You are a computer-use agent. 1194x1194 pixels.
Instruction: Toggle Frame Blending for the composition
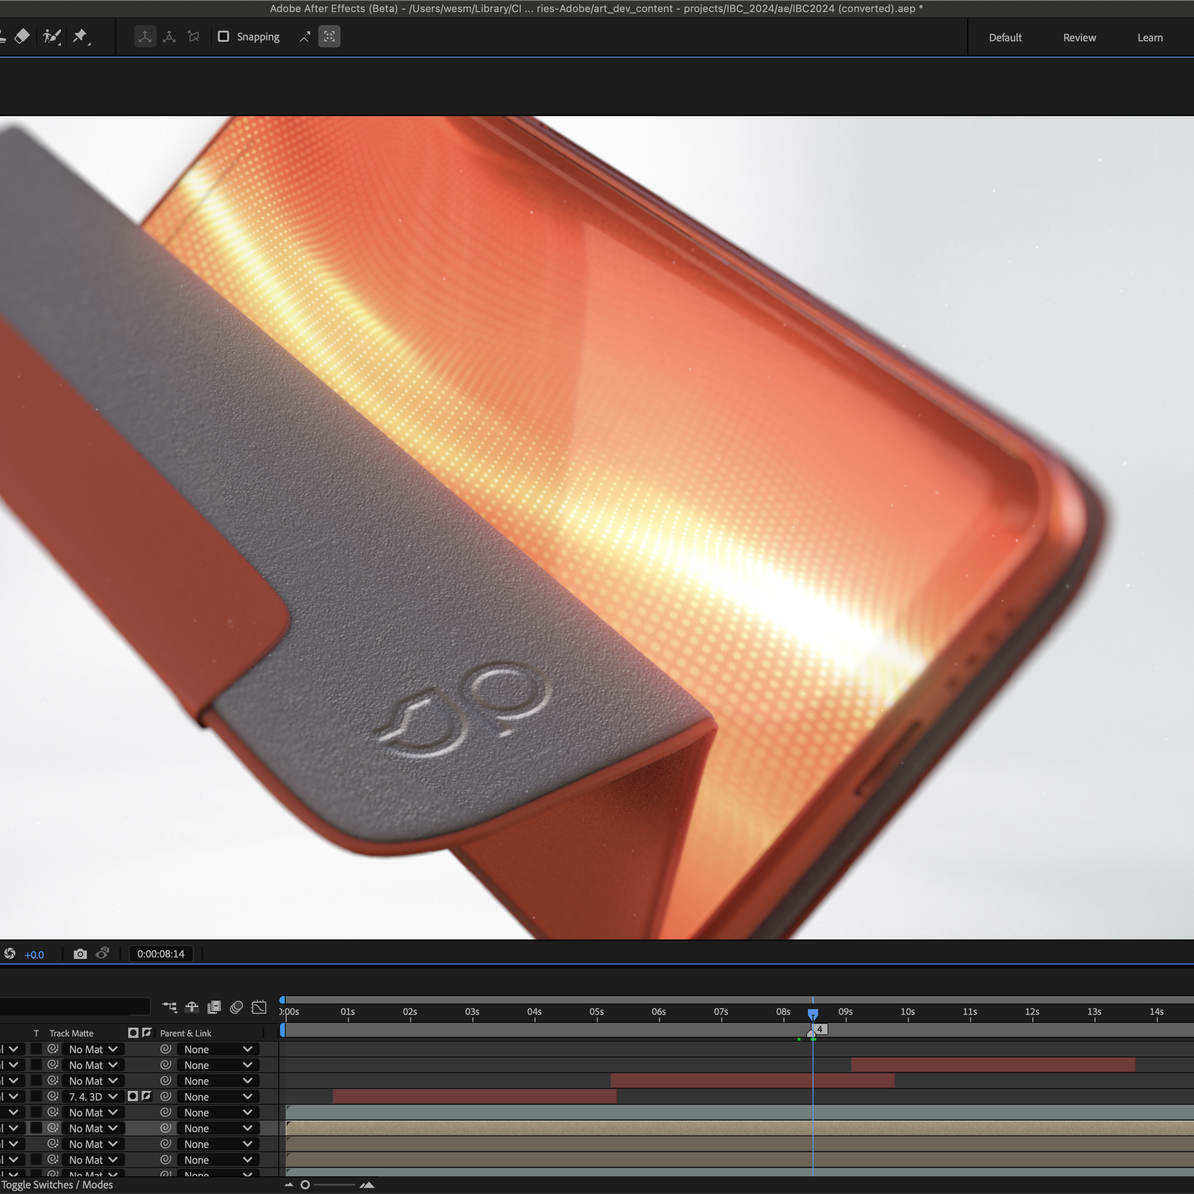coord(214,1007)
